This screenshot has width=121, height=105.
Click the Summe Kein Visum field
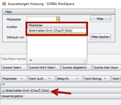pos(107,67)
